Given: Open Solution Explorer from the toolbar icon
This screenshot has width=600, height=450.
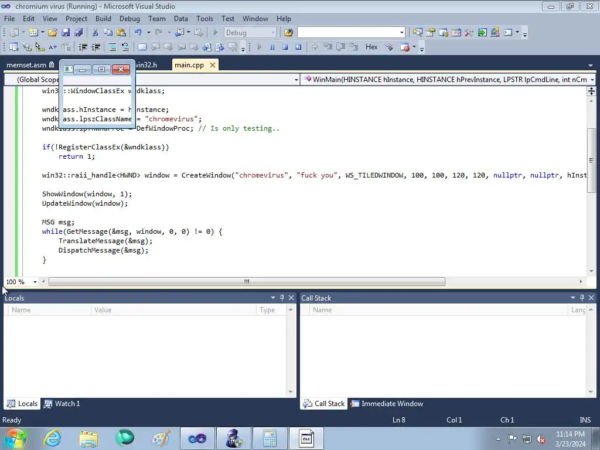Looking at the screenshot, I should (417, 33).
